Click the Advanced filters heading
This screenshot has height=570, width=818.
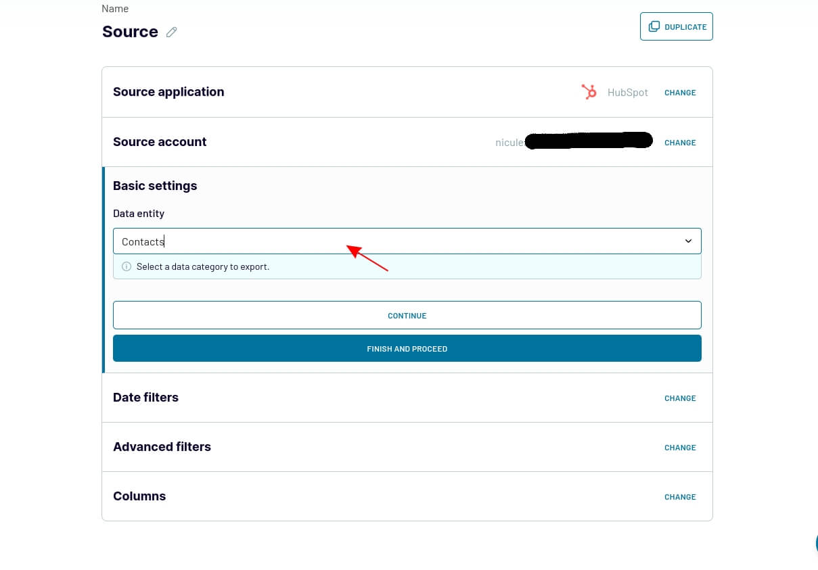click(162, 447)
